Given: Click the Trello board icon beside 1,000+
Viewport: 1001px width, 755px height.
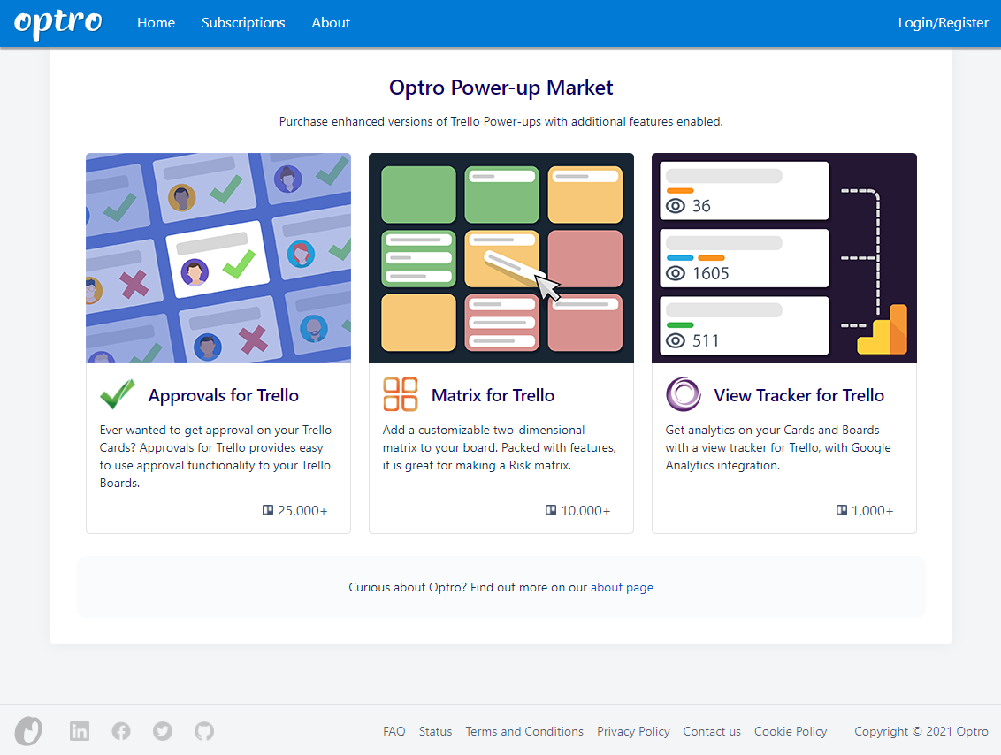Looking at the screenshot, I should click(842, 510).
